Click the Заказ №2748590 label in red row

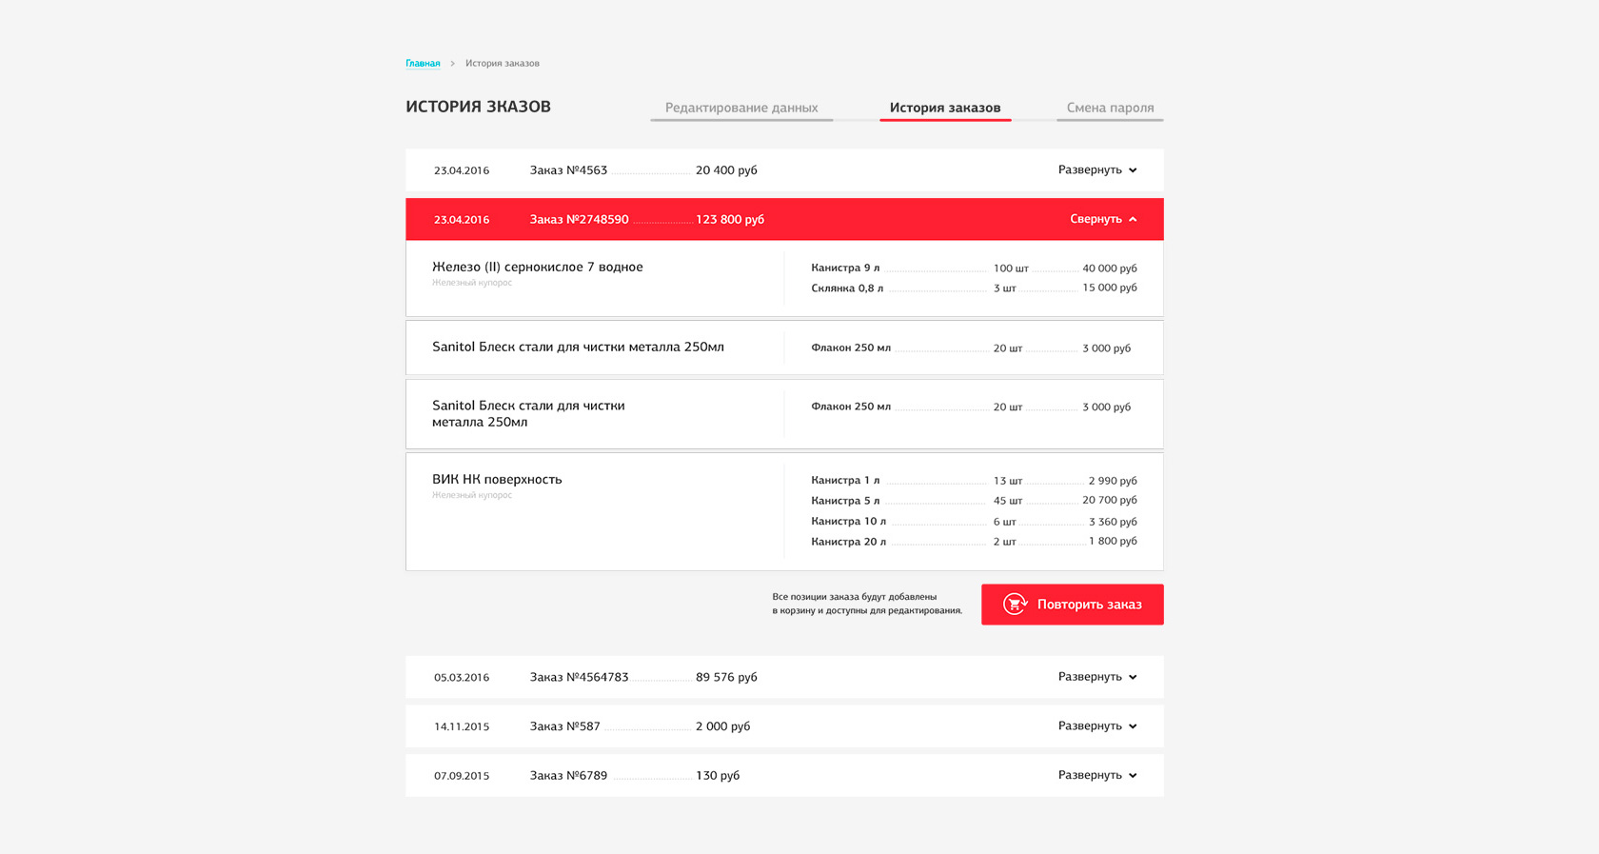(x=579, y=220)
